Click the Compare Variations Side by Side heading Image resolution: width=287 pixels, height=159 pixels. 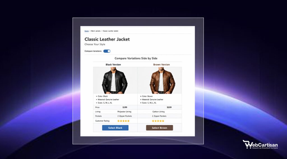[136, 58]
